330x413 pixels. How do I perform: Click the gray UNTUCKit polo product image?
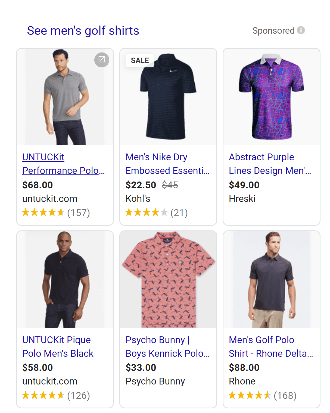click(x=65, y=97)
